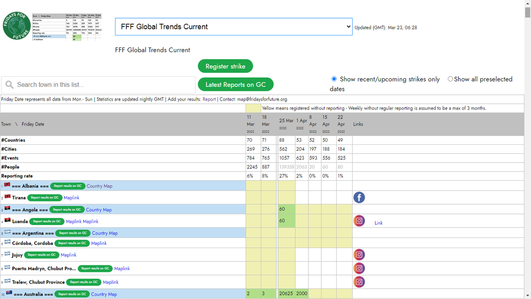531x299 pixels.
Task: Click Latest Reports on GC button
Action: [235, 85]
